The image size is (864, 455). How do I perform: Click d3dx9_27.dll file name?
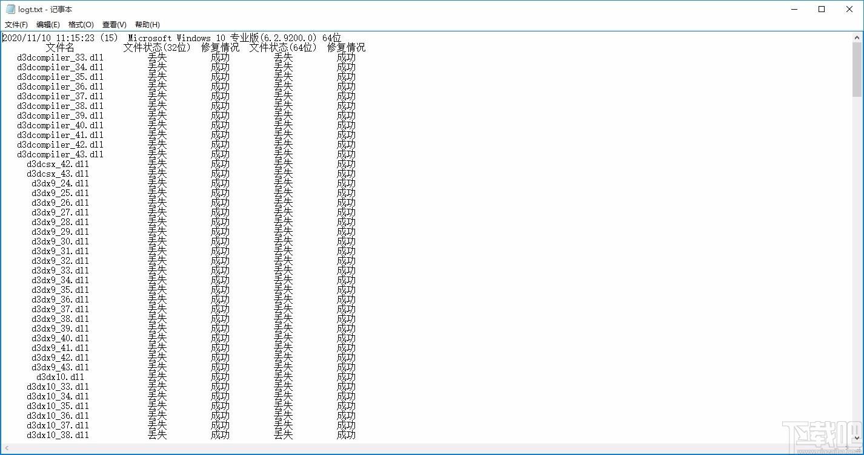click(60, 212)
